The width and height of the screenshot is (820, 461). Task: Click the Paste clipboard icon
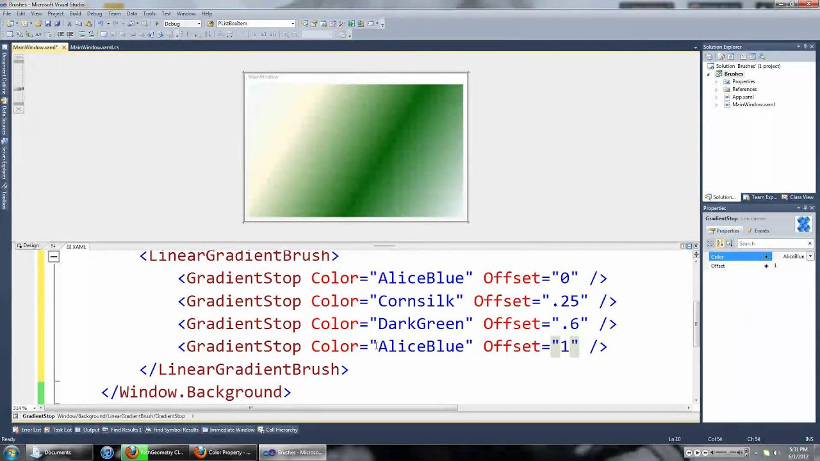[88, 24]
